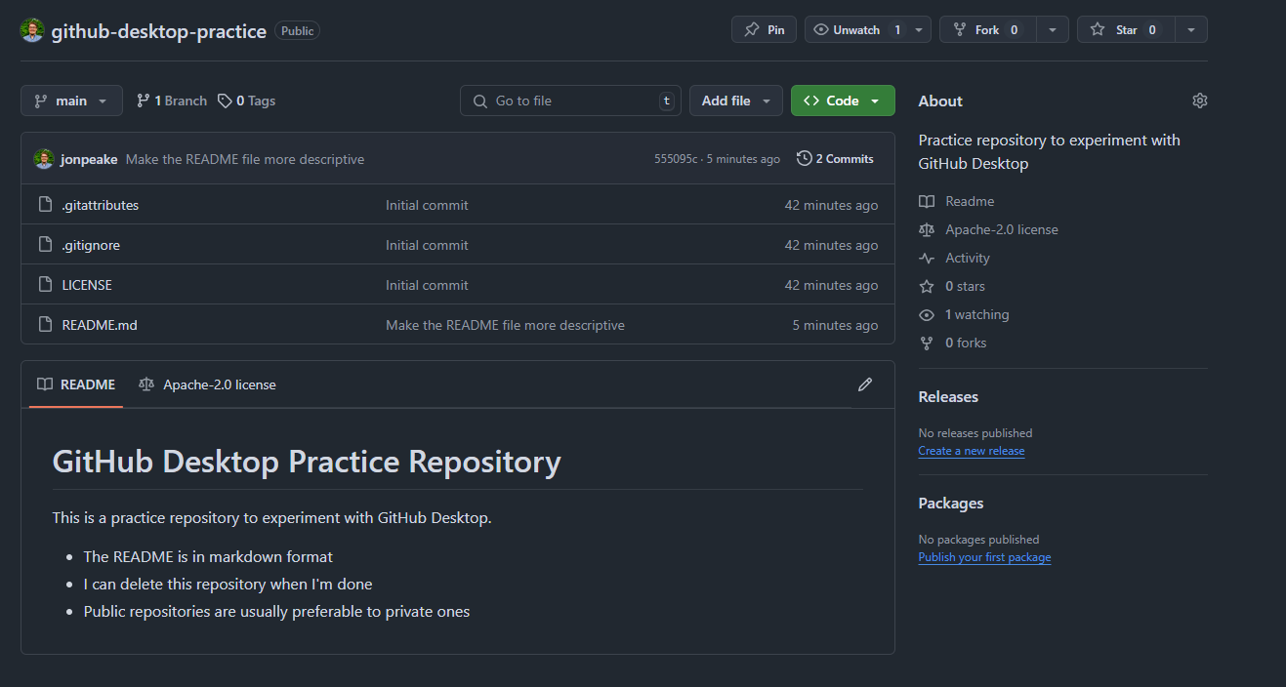This screenshot has width=1286, height=687.
Task: Open the jonpeake profile link
Action: (90, 159)
